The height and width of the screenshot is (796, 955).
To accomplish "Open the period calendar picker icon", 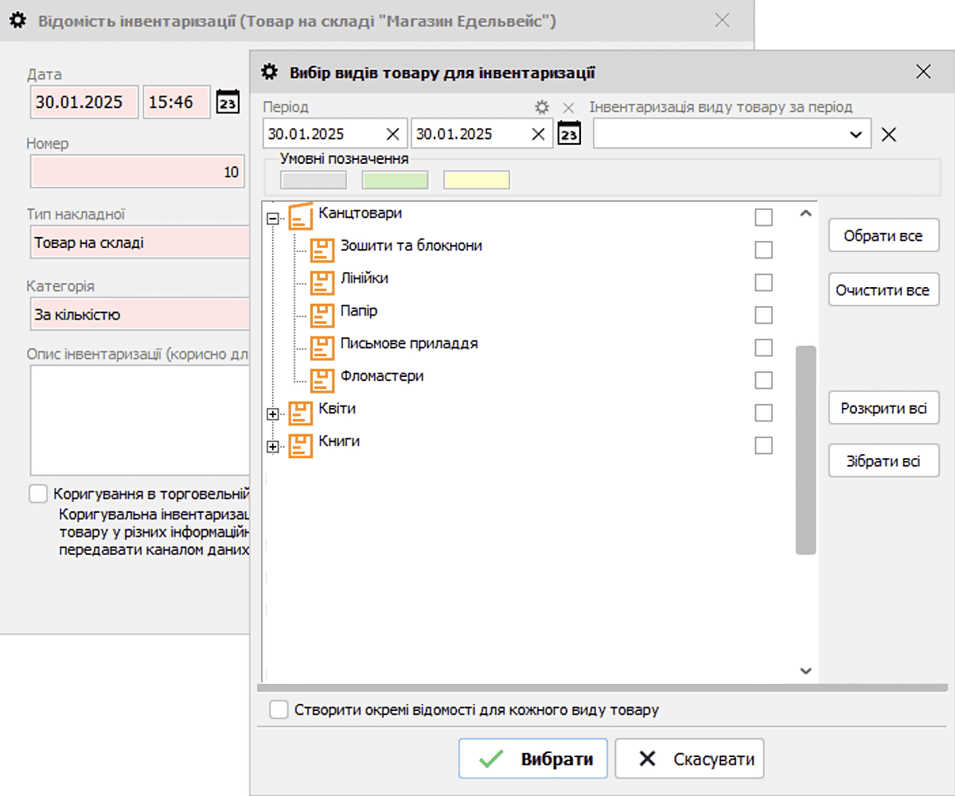I will click(x=569, y=134).
